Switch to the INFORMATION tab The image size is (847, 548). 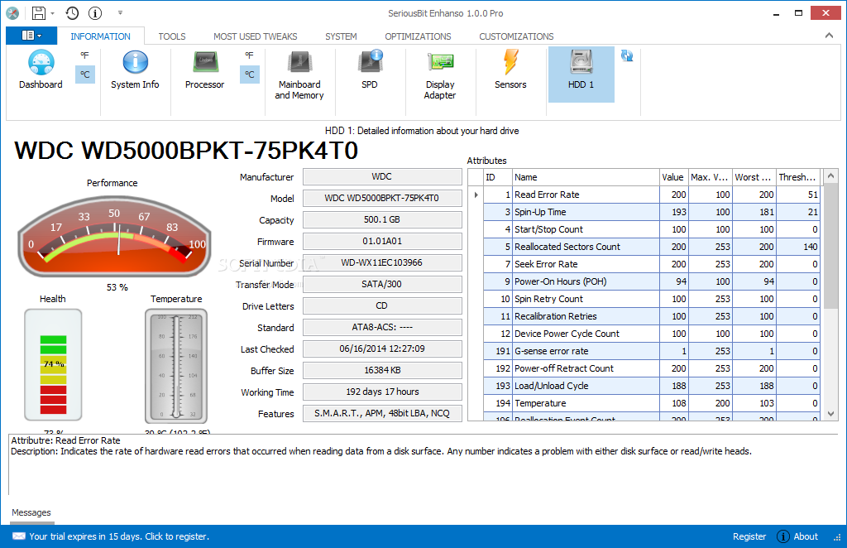[x=100, y=36]
